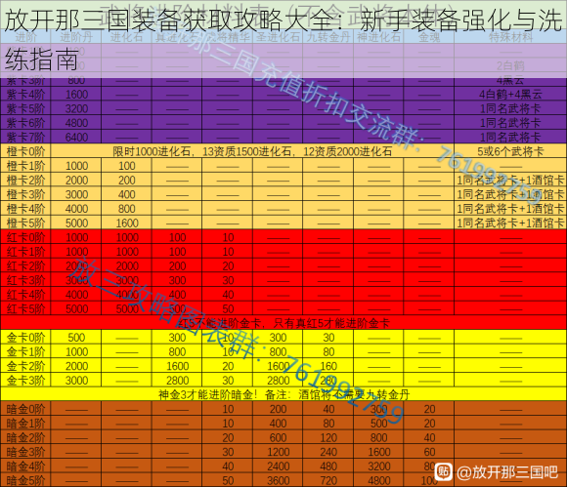This screenshot has width=567, height=487.
Task: Select the 120 value in 暗金2阶 row
Action: [328, 437]
